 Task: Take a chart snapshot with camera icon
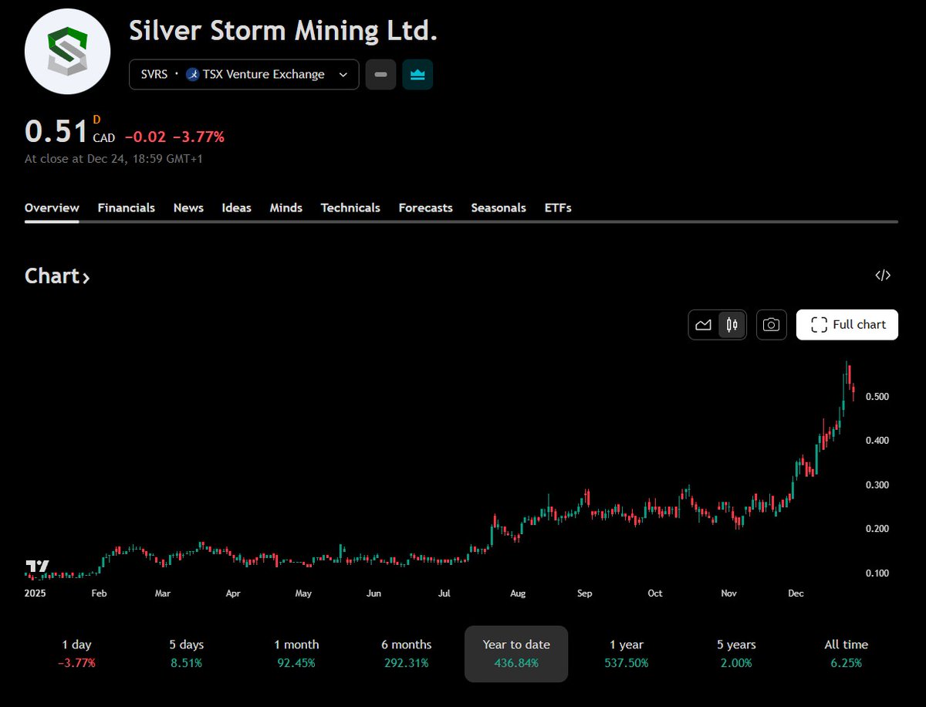(771, 325)
